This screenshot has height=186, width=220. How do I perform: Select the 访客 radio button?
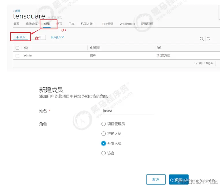(104, 153)
